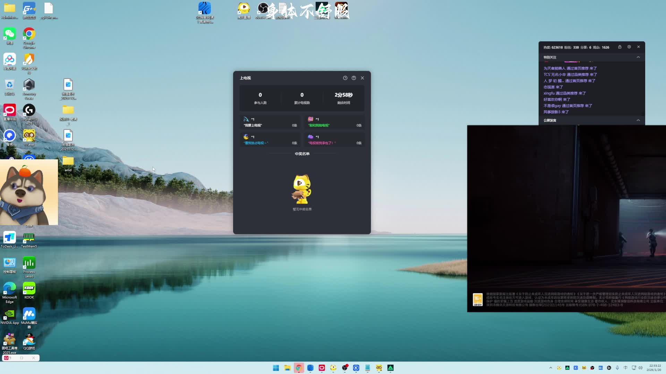Screen dimensions: 666x374
Task: Open history clock icon in 上电视 panel
Action: coord(345,78)
